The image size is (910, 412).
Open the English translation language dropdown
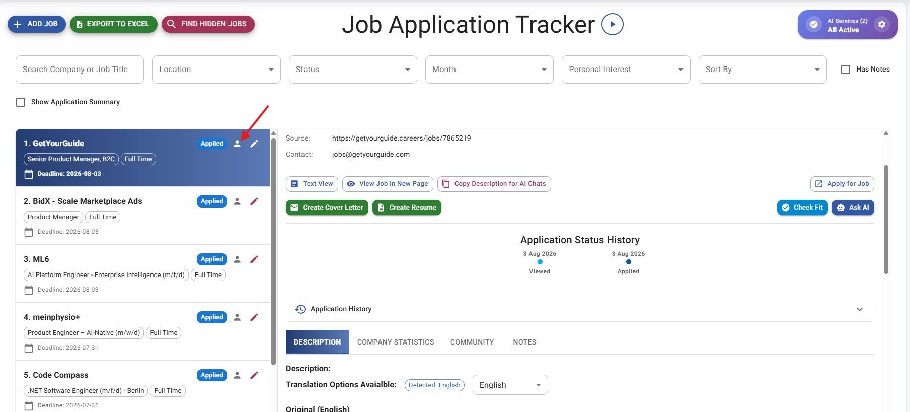510,385
